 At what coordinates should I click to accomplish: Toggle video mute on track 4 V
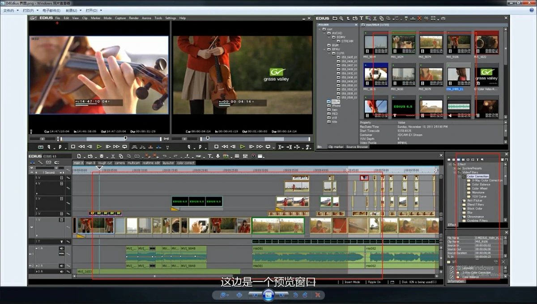(x=62, y=184)
